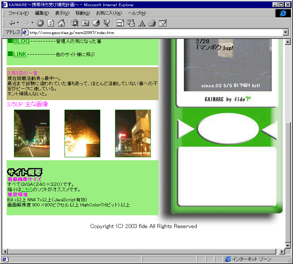The image size is (293, 264).
Task: Stop page loading with the Stop icon
Action: click(x=40, y=23)
